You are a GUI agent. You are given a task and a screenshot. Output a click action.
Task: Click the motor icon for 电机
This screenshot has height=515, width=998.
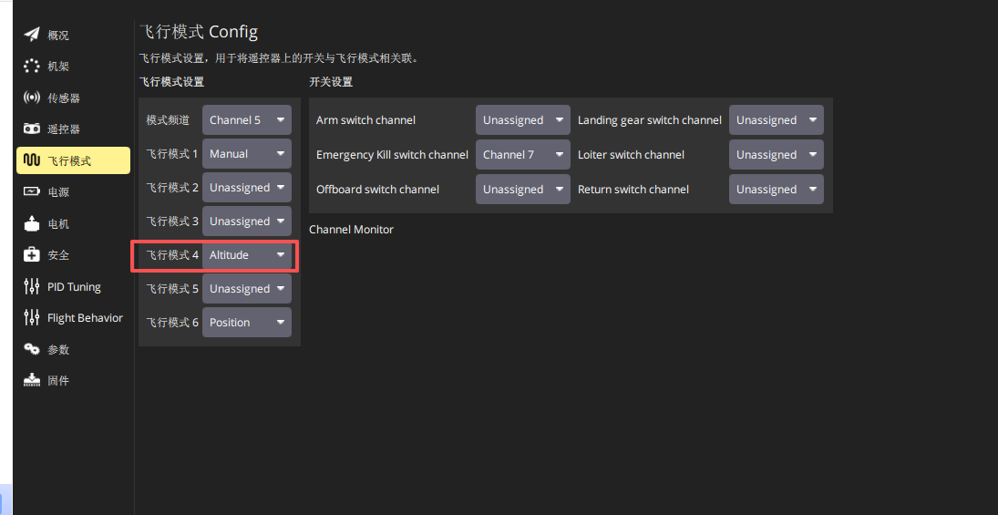tap(32, 223)
